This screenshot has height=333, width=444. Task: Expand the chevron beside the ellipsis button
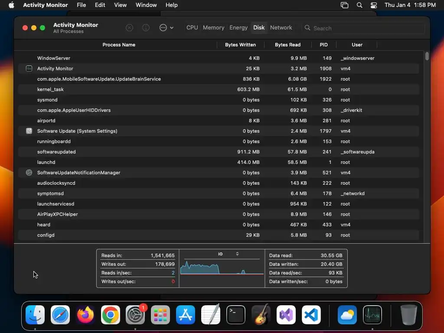[172, 28]
